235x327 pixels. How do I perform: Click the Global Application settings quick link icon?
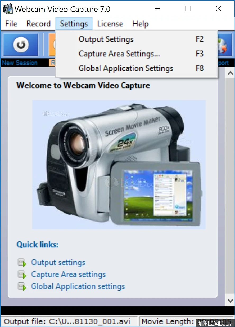coord(22,286)
